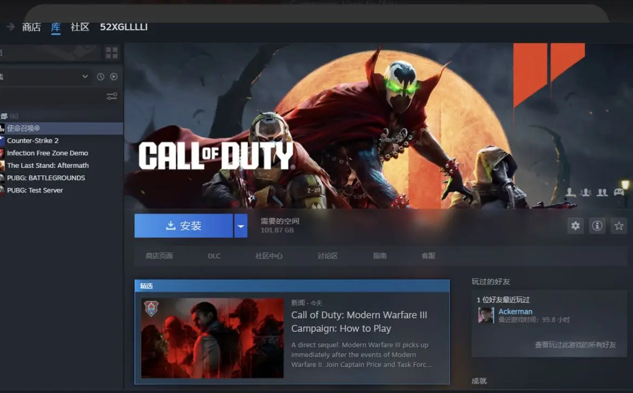Click the blue 安装 install button
Screen dimensions: 633x393
(x=184, y=225)
